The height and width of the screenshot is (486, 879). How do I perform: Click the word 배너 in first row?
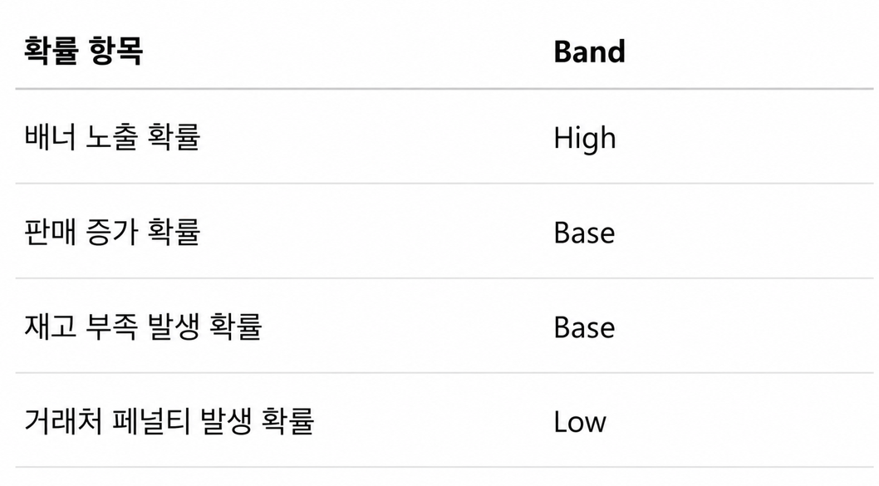pos(50,137)
